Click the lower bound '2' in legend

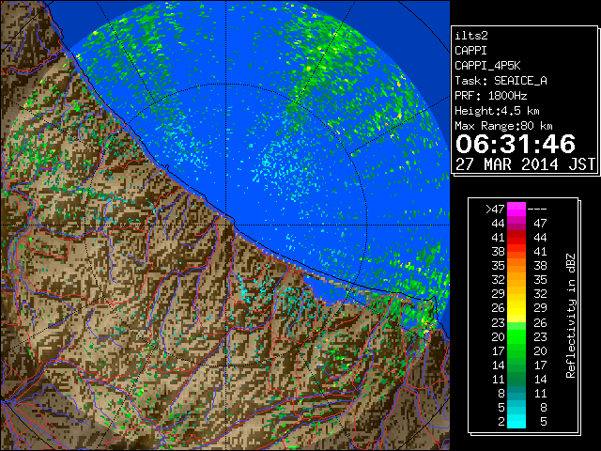click(501, 422)
